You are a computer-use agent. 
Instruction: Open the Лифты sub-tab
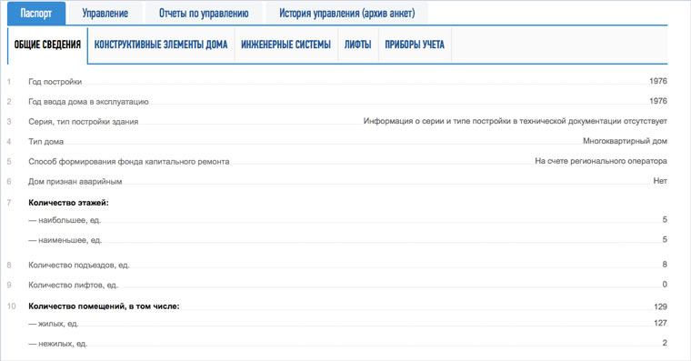(x=358, y=45)
